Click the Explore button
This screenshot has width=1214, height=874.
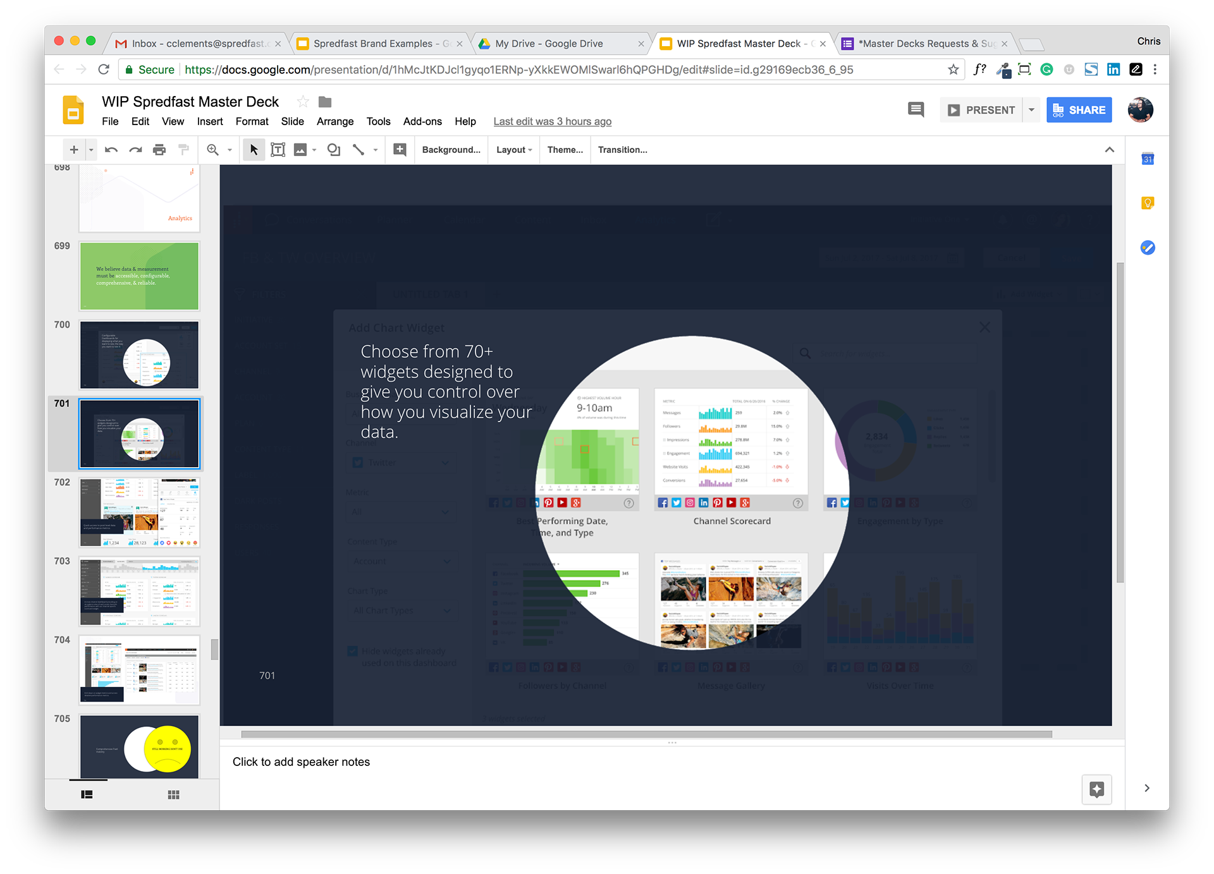[1096, 789]
